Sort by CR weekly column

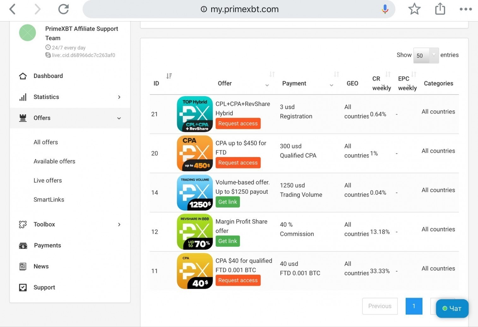coord(388,74)
